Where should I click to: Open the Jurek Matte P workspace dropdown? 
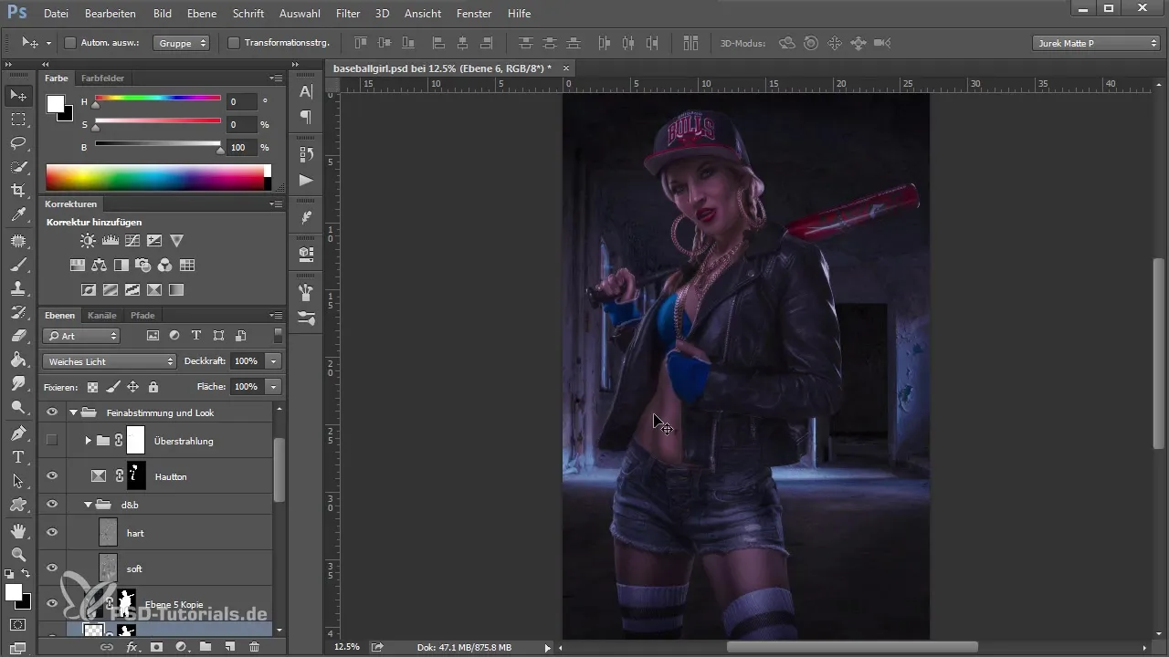[x=1096, y=43]
